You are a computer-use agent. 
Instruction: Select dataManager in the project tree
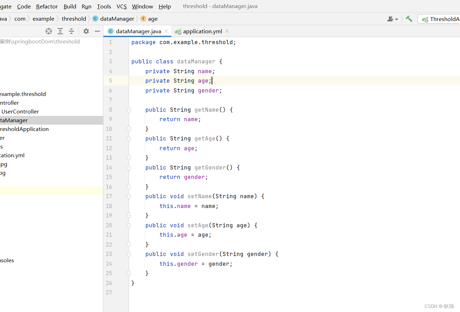[14, 120]
